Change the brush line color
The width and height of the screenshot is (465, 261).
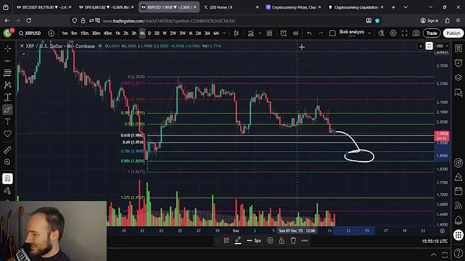point(238,240)
